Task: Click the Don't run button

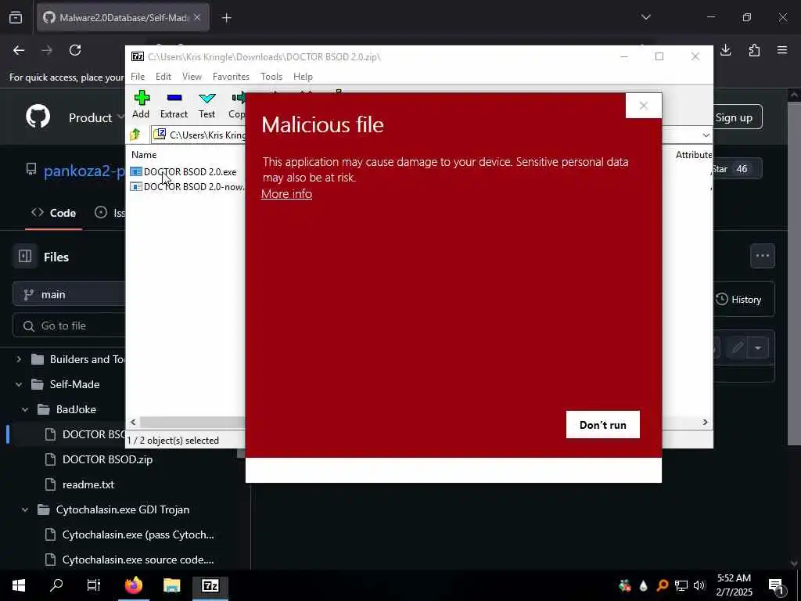Action: (603, 425)
